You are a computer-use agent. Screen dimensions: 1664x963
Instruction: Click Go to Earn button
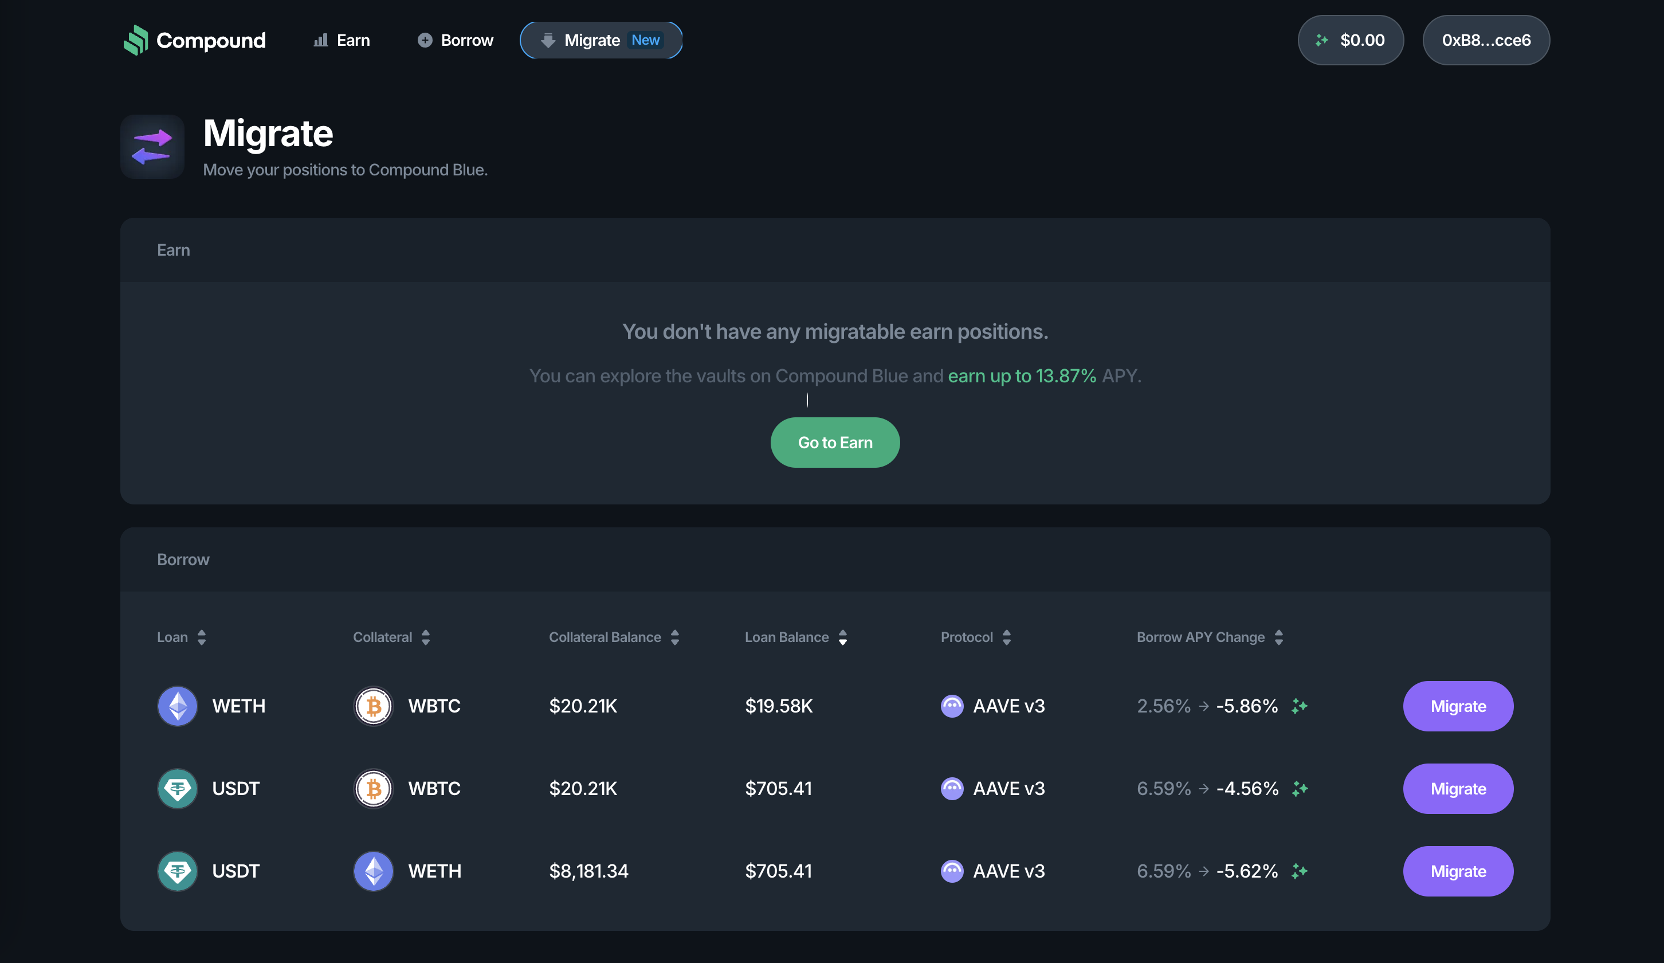pos(835,443)
